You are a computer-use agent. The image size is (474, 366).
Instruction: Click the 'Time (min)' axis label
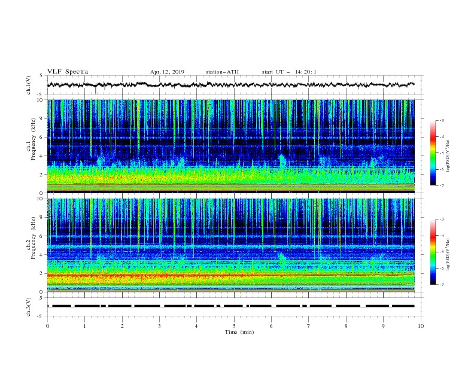(239, 332)
